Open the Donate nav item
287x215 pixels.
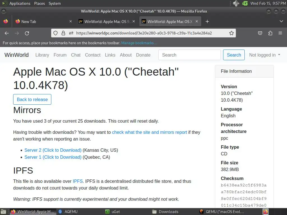coord(143,55)
